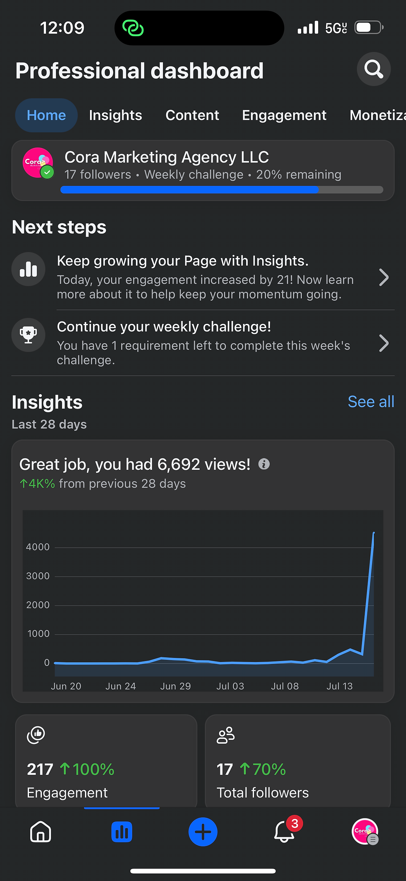
Task: Open the Engagement tab
Action: (x=284, y=115)
